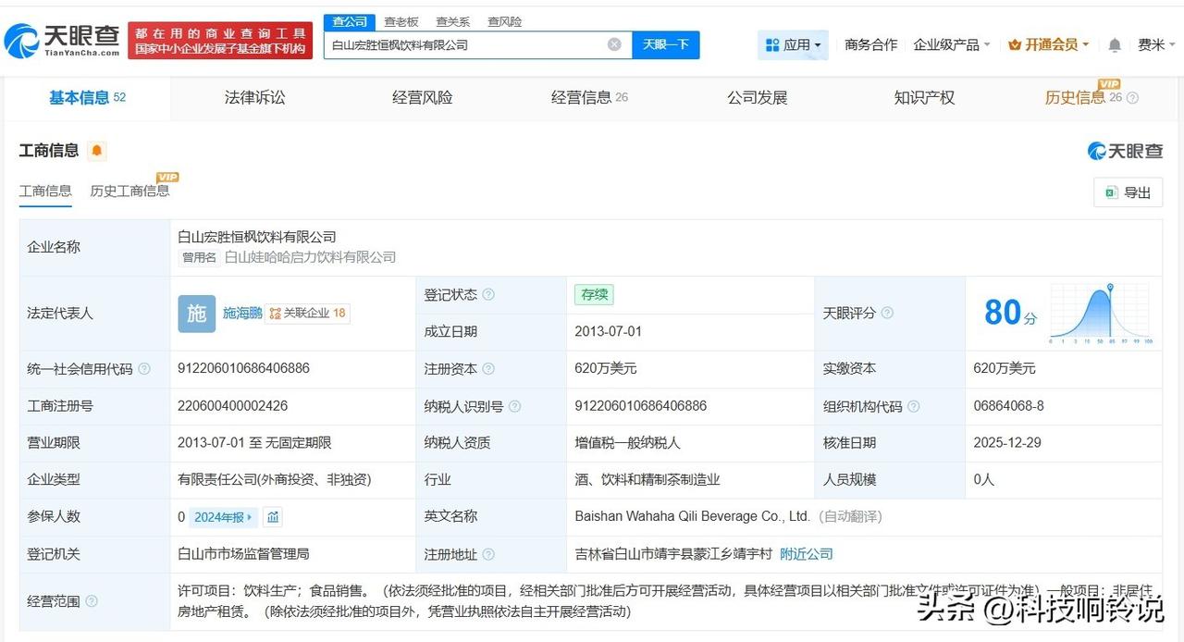Open the 商务合作 link

coord(871,44)
